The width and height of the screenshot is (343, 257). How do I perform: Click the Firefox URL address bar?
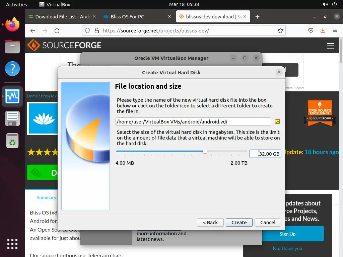coord(184,30)
